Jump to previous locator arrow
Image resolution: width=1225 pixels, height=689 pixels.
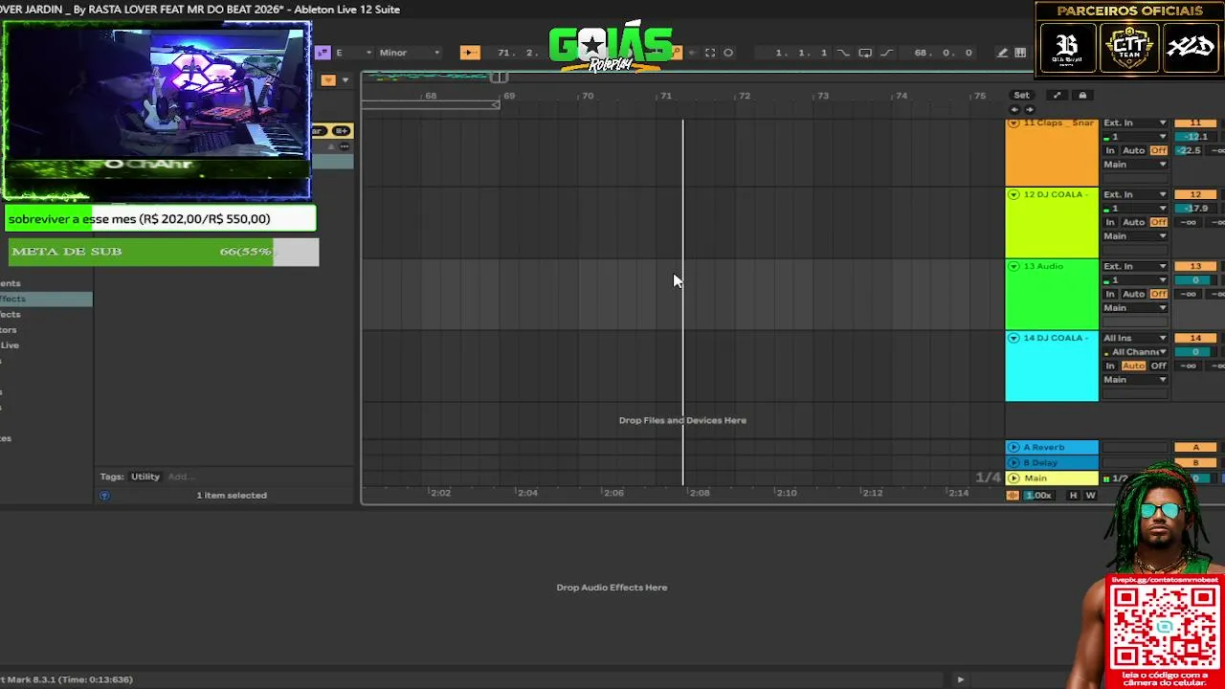click(x=1014, y=109)
